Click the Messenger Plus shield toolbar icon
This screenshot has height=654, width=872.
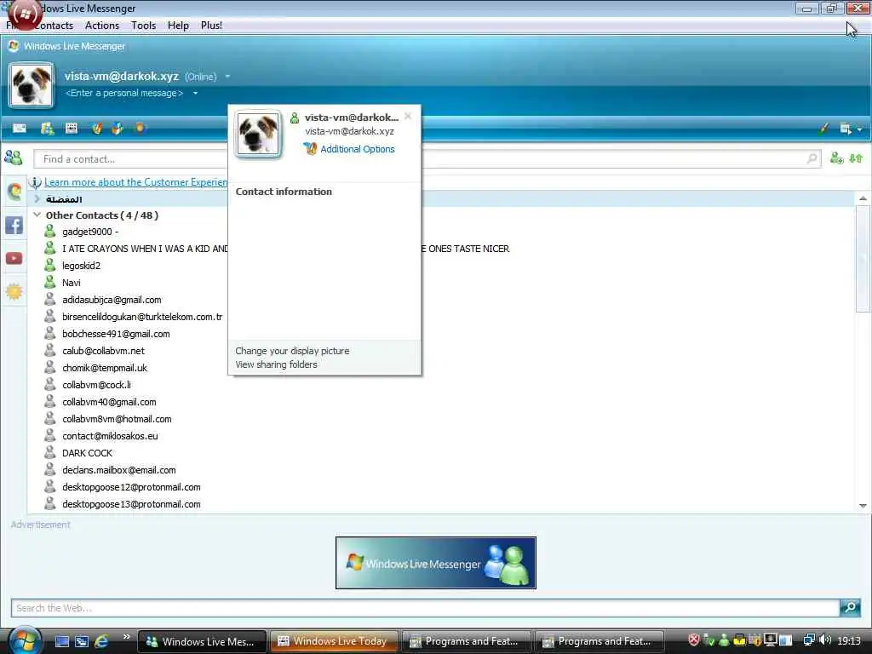[x=97, y=129]
